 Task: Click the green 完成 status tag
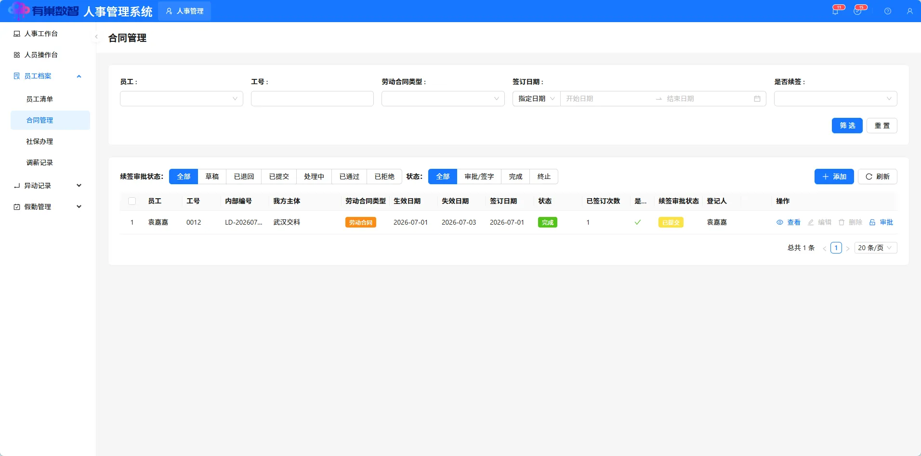548,222
